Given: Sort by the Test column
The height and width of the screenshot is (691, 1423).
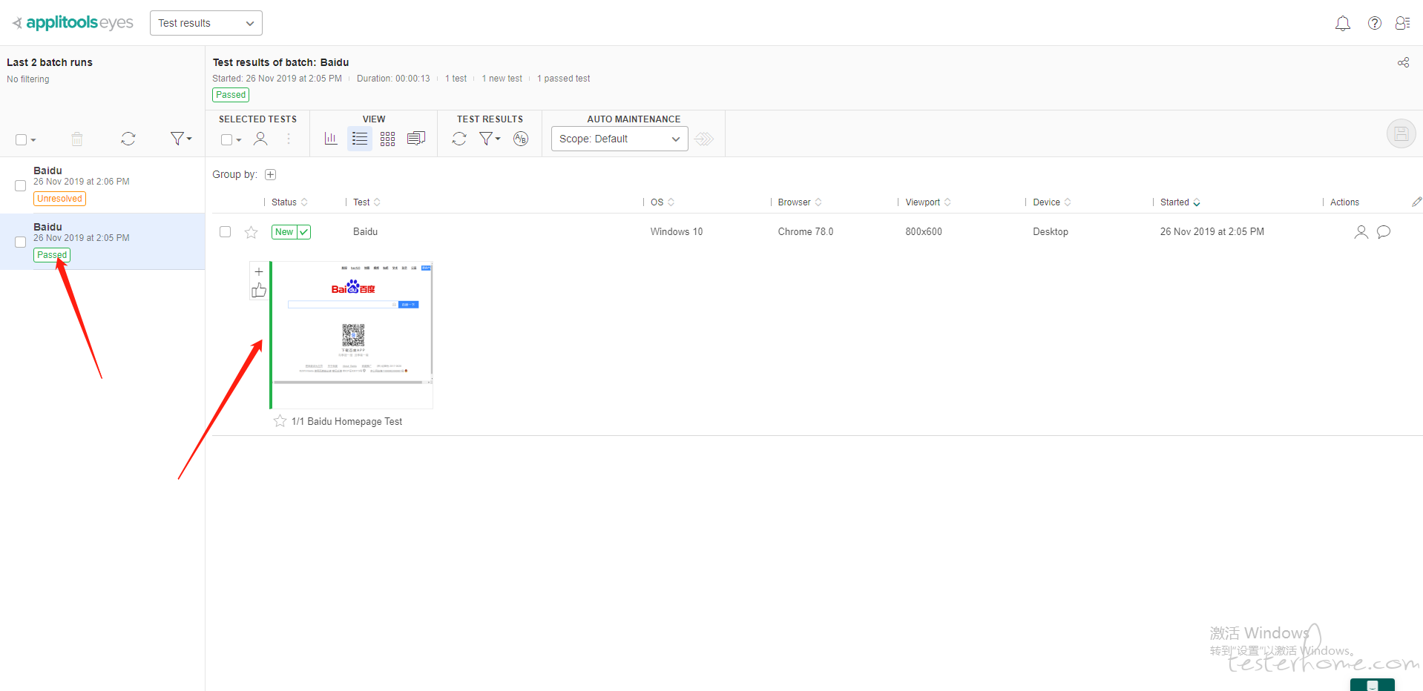Looking at the screenshot, I should coord(367,202).
